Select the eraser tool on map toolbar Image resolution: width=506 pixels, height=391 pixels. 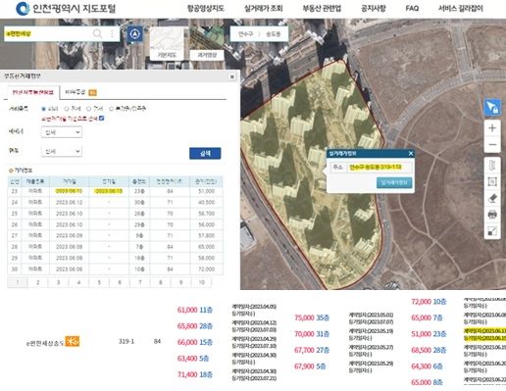492,198
